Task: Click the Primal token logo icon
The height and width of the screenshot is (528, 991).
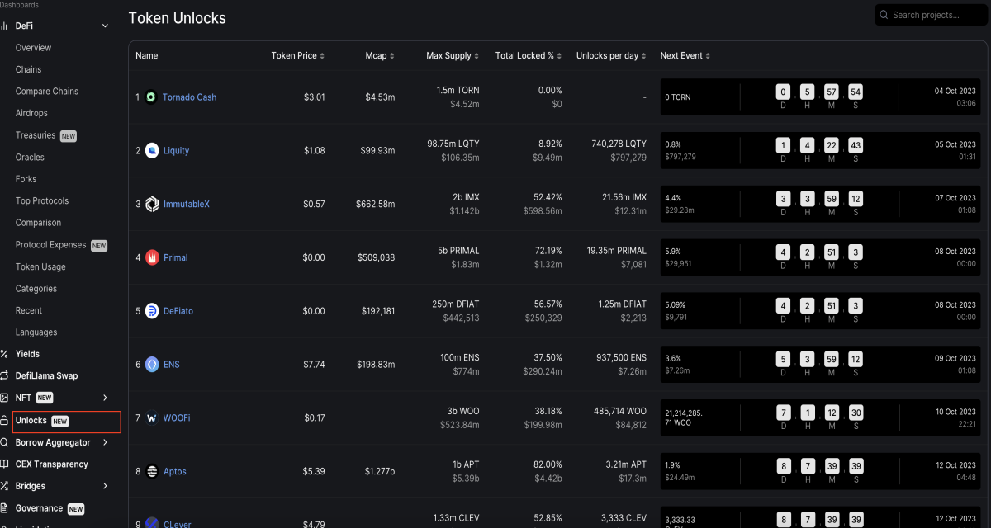Action: (152, 257)
